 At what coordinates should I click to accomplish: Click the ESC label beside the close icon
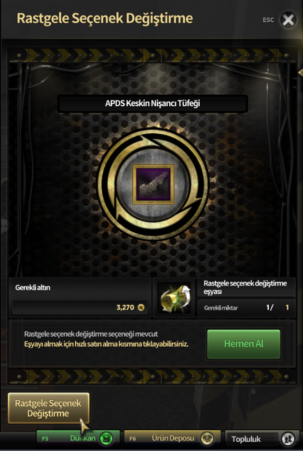[268, 20]
